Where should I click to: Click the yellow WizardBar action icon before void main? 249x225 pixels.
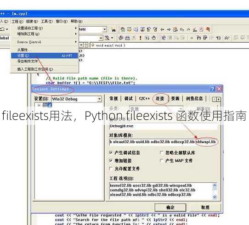coord(93,45)
